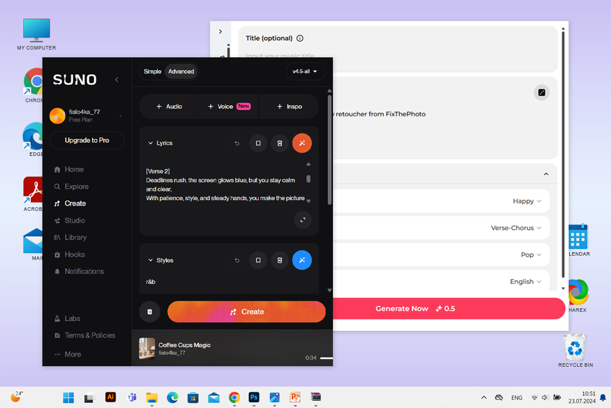Add Inspo to the song
The image size is (611, 408).
[x=289, y=106]
